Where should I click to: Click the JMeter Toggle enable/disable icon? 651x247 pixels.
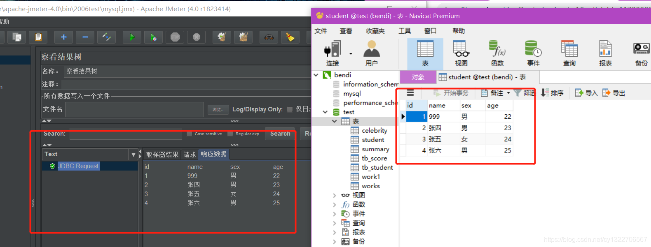tap(107, 37)
